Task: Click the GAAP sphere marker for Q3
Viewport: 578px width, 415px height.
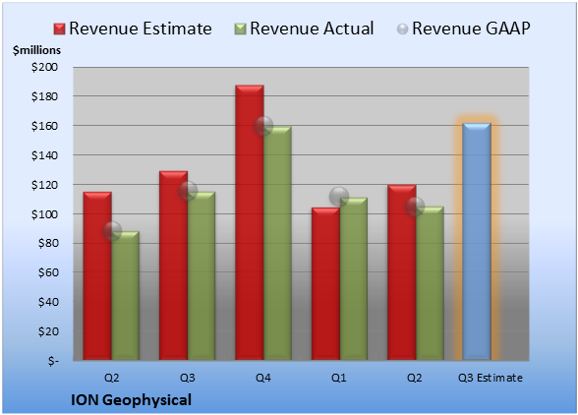Action: coord(188,191)
